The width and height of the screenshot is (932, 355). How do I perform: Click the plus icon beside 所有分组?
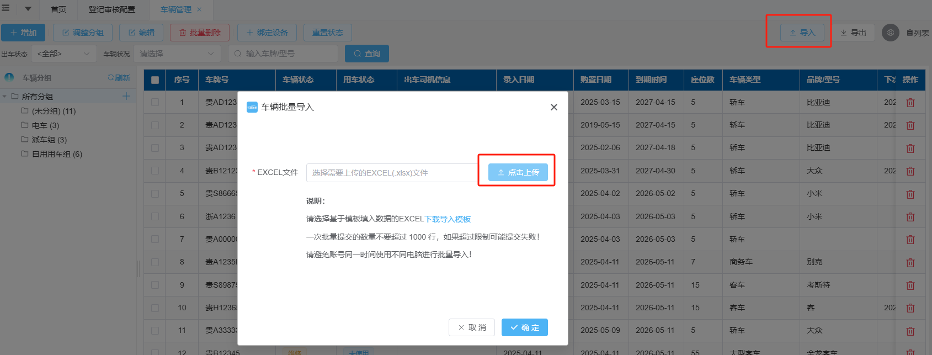click(x=126, y=96)
